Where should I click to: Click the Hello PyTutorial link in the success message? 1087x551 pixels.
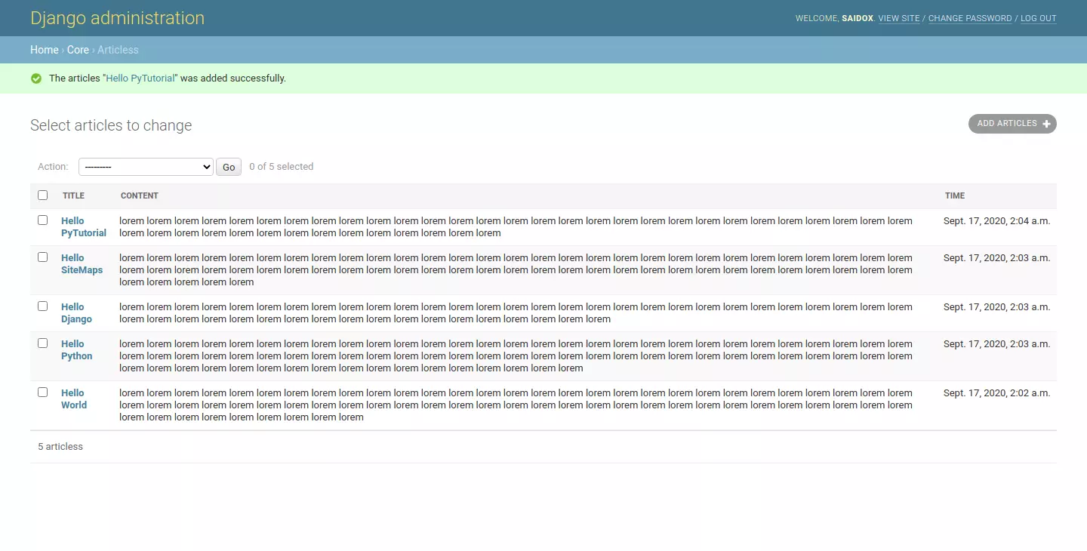140,78
